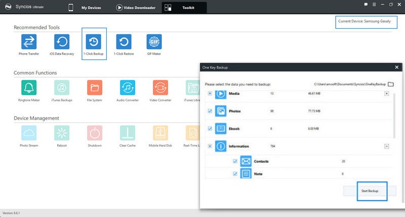
Task: Click the Ebook category icon
Action: tap(221, 129)
